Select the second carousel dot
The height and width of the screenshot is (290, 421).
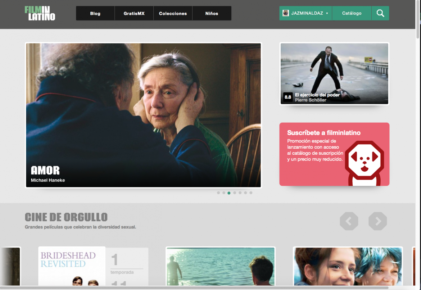coord(224,193)
